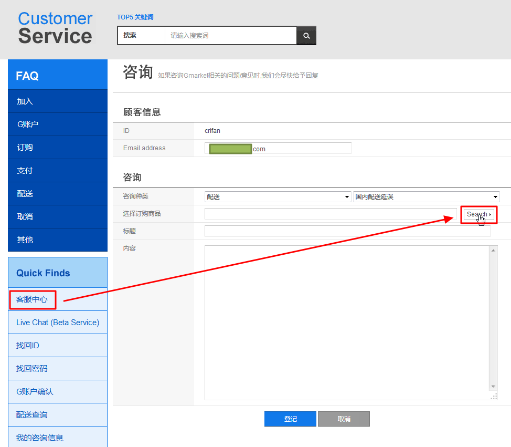Image resolution: width=511 pixels, height=447 pixels.
Task: Click the blue 登记 submit button
Action: (x=290, y=419)
